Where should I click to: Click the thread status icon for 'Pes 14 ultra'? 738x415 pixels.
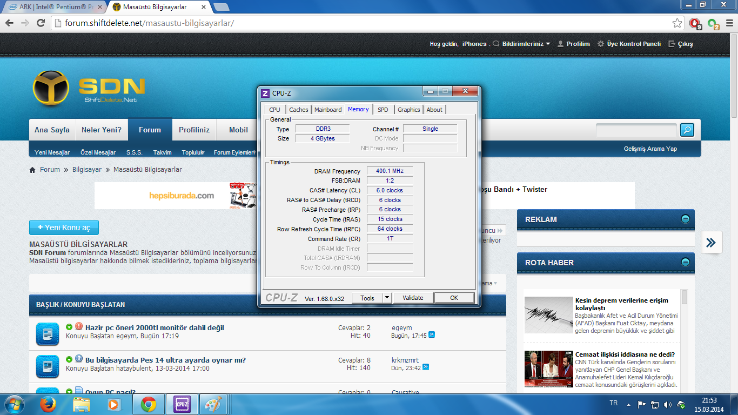(x=48, y=366)
